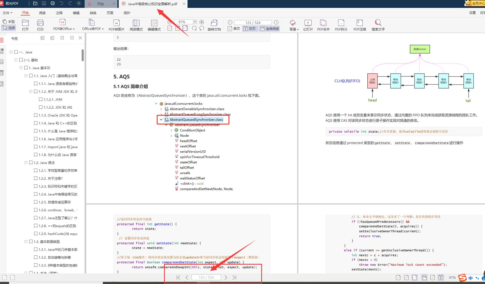Switch to the 阅读 ribbon tab
The height and width of the screenshot is (284, 485).
[42, 13]
